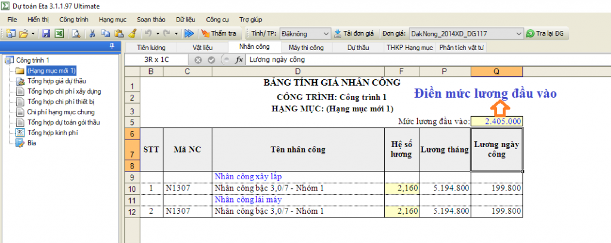This screenshot has width=611, height=243.
Task: Open the Hiển thị menu
Action: pyautogui.click(x=38, y=20)
